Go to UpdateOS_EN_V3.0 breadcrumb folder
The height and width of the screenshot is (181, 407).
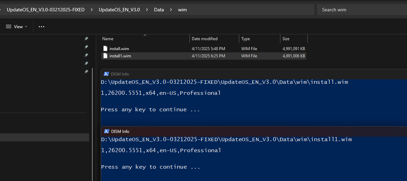119,10
